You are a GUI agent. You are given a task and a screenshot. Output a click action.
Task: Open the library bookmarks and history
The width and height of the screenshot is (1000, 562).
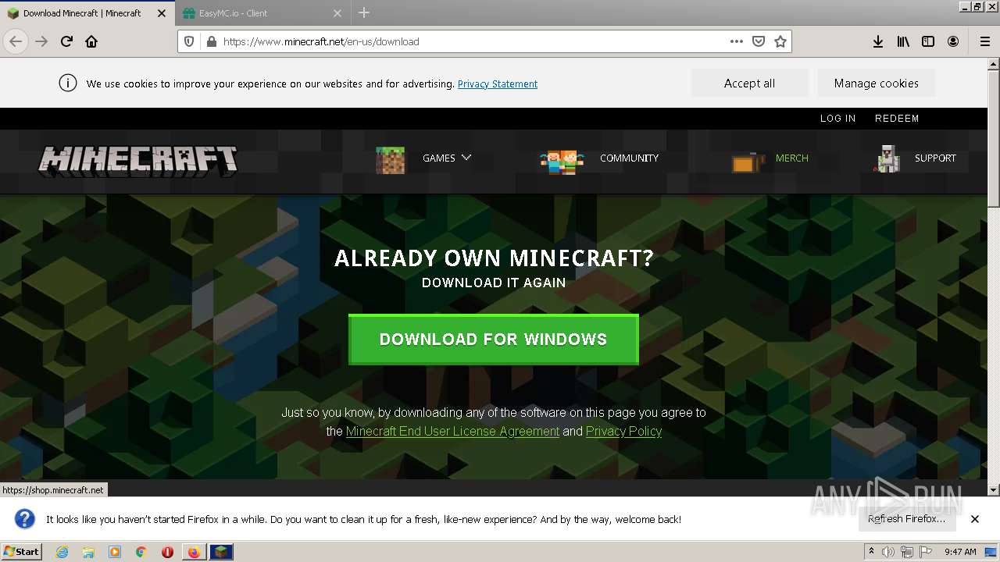903,41
